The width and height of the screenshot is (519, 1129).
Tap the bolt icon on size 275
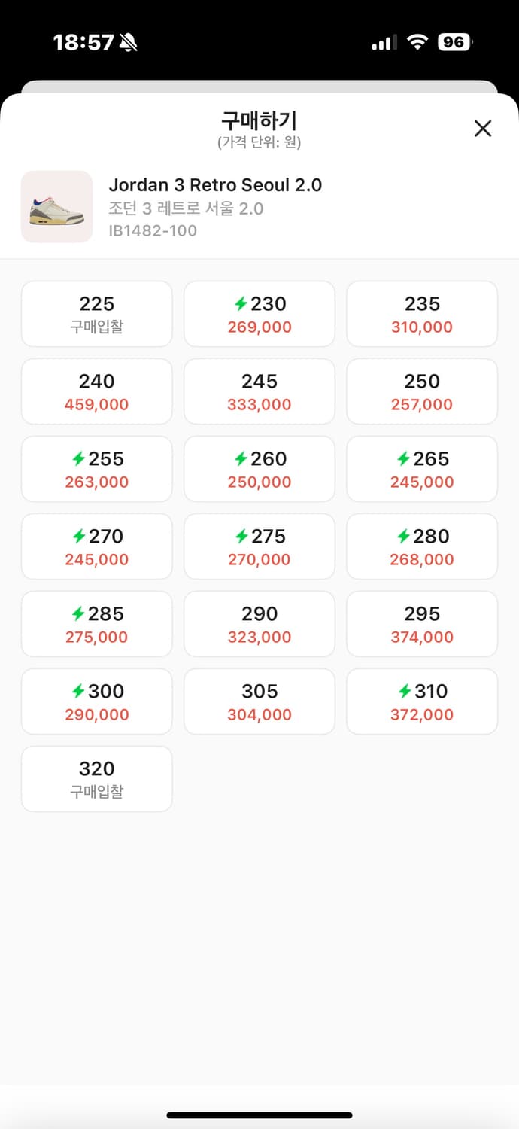tap(241, 537)
